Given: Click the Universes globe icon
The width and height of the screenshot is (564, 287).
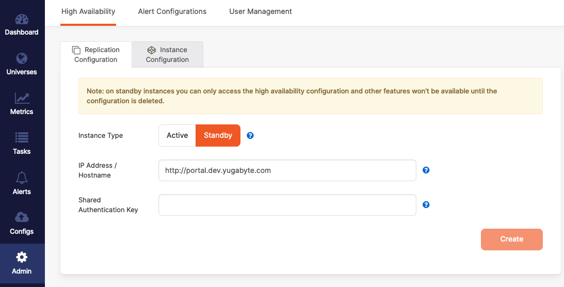Looking at the screenshot, I should coord(22,59).
